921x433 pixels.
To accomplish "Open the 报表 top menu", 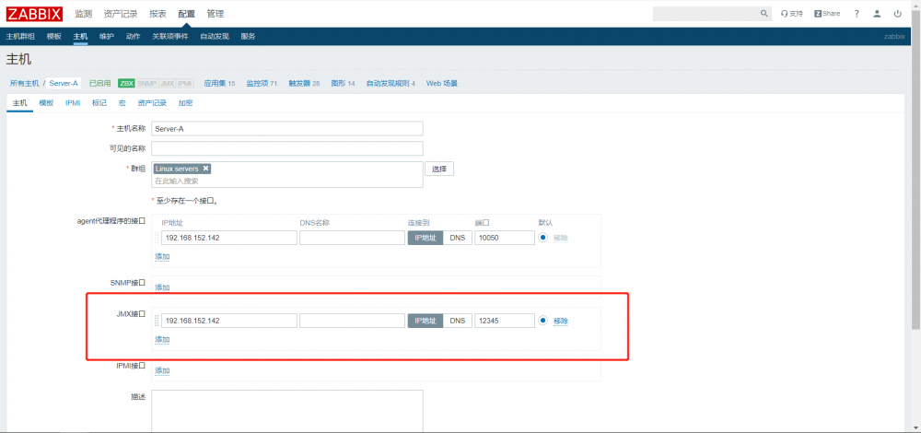I will (x=157, y=14).
